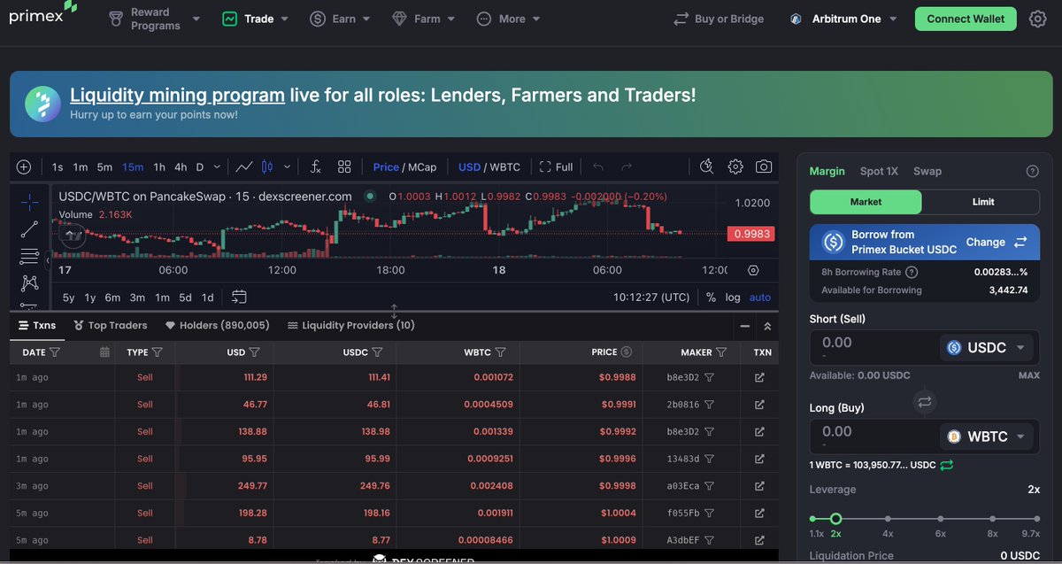Switch chart to MCap view
This screenshot has height=564, width=1062.
422,166
